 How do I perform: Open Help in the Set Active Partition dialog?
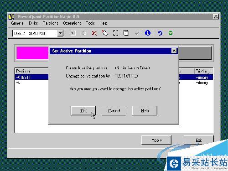[145, 110]
